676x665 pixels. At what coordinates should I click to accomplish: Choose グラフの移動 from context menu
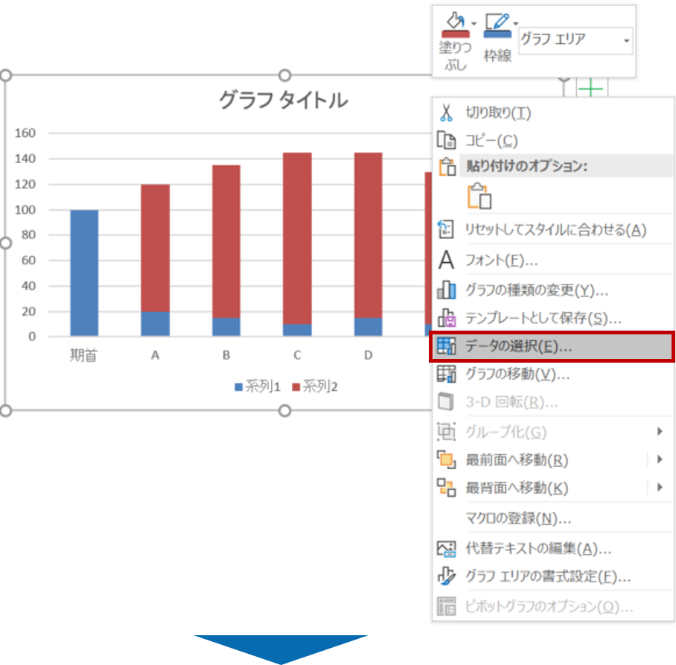pos(517,374)
